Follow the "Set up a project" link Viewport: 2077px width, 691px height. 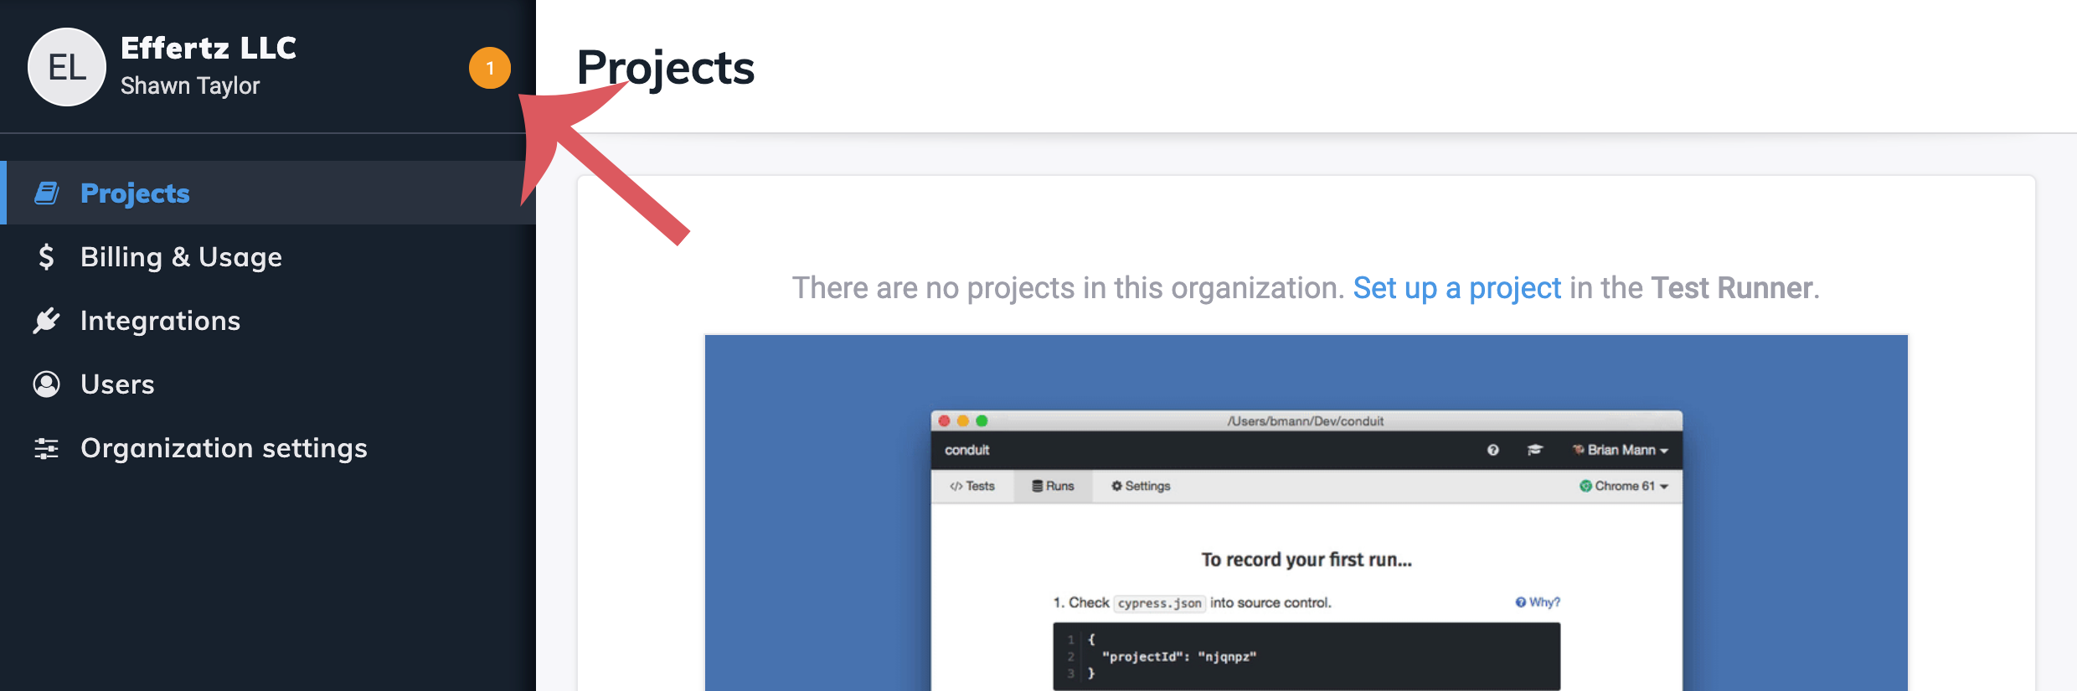(x=1456, y=288)
